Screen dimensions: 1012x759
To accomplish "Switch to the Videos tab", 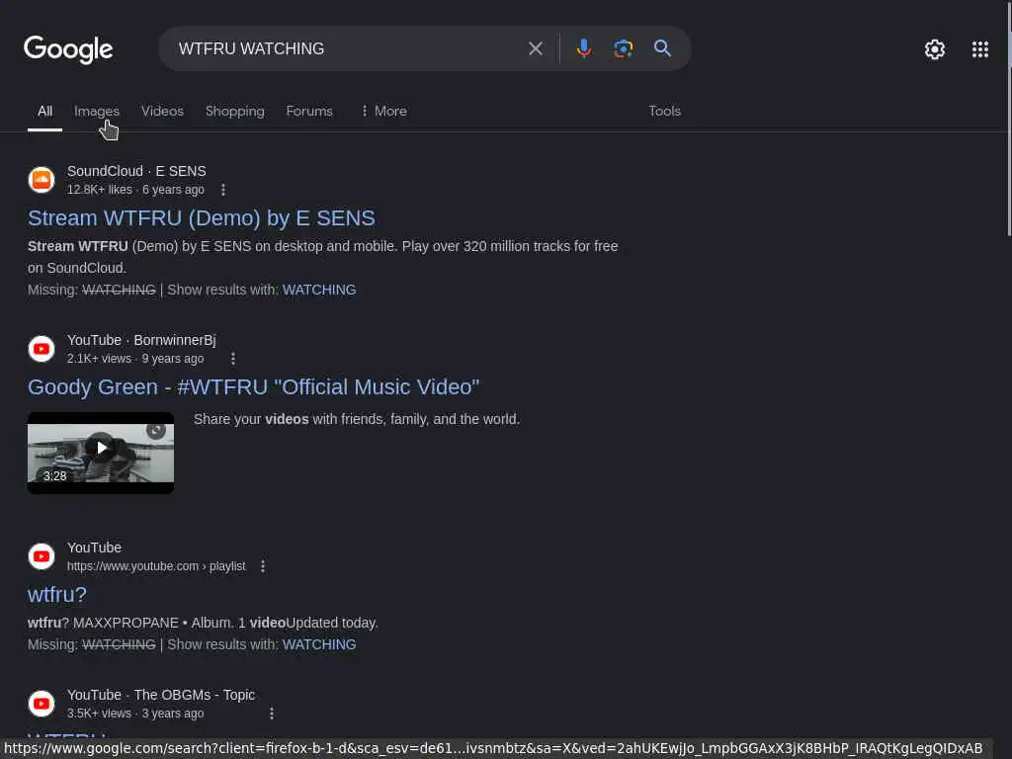I will click(x=163, y=111).
